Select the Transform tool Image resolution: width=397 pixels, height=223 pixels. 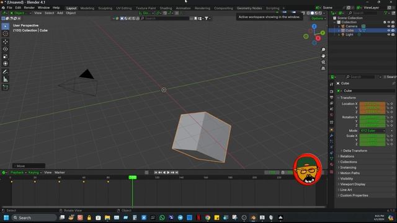pos(6,64)
